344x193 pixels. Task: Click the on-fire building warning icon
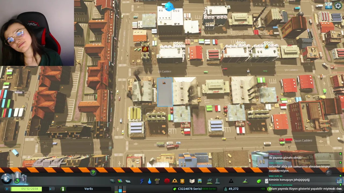(145, 49)
